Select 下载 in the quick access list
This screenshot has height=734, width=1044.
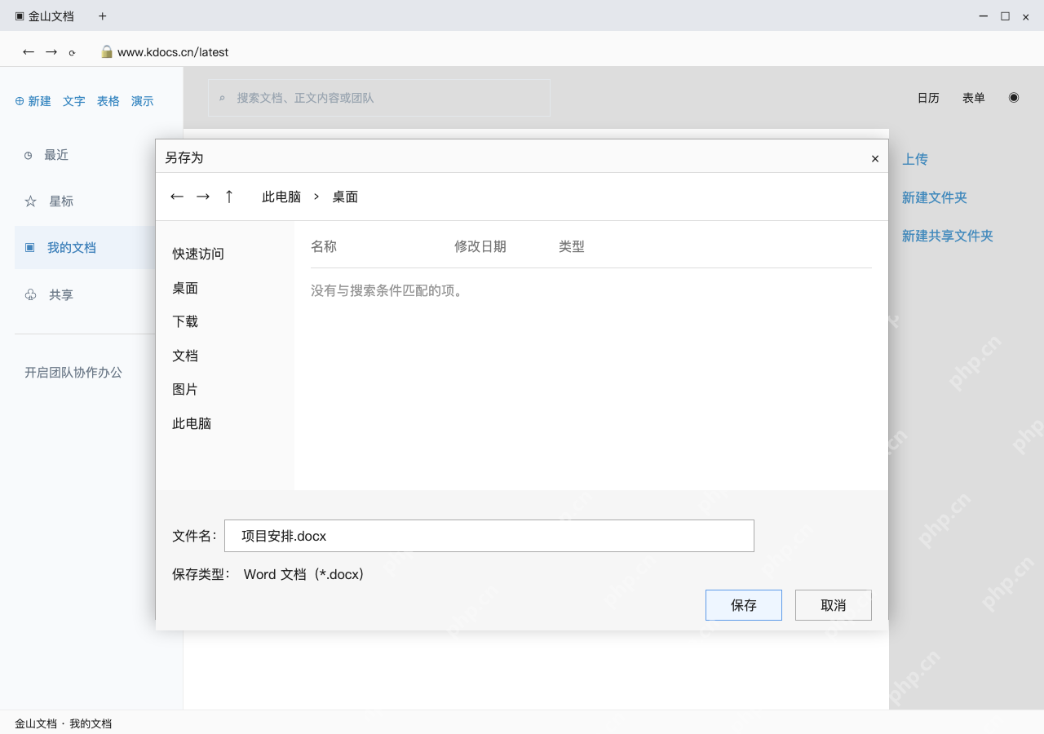coord(185,321)
